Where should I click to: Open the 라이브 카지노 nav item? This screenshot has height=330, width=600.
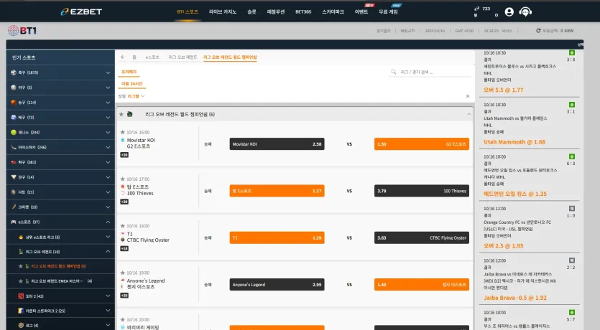[x=223, y=12]
